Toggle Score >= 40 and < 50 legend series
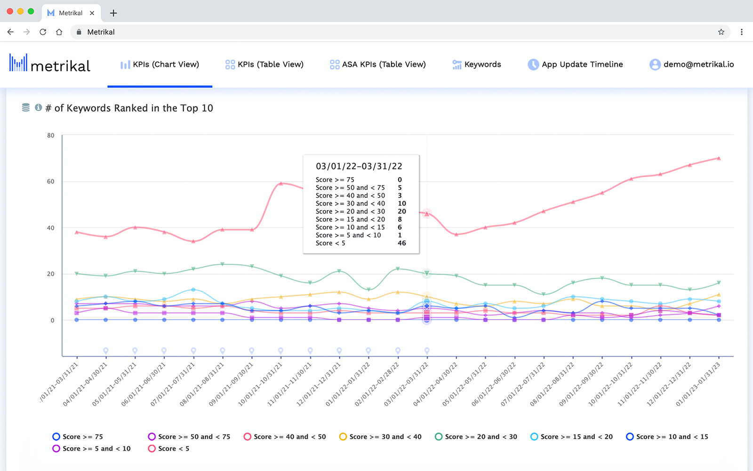Image resolution: width=753 pixels, height=471 pixels. coord(285,437)
